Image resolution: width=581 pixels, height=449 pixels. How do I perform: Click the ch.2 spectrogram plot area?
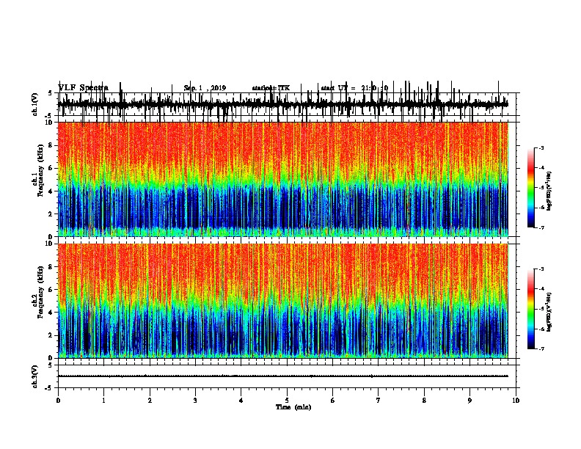(282, 301)
